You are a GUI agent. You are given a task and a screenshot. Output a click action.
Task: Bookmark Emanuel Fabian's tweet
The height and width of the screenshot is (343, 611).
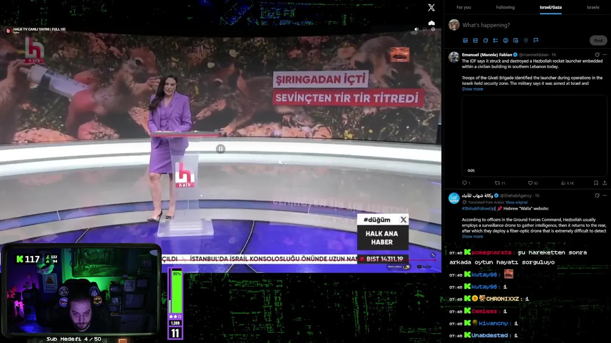coord(596,183)
